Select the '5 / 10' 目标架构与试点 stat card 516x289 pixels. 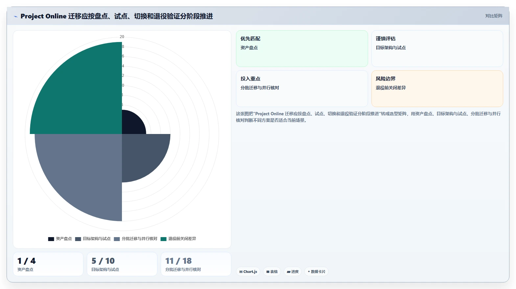point(122,264)
